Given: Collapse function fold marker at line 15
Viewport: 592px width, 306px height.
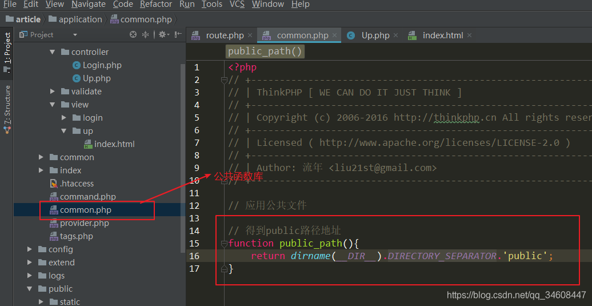Looking at the screenshot, I should coord(224,244).
